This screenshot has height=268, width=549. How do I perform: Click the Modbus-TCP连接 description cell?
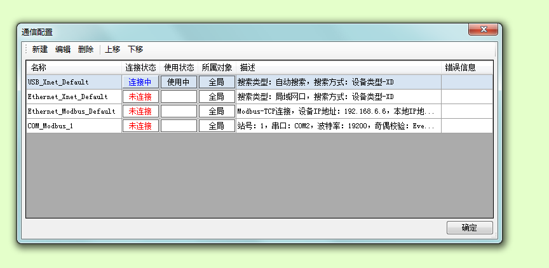[337, 111]
